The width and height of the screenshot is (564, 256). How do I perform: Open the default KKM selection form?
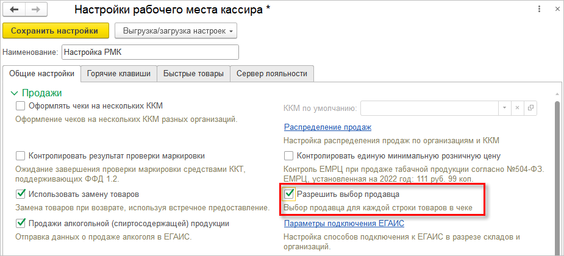click(530, 108)
